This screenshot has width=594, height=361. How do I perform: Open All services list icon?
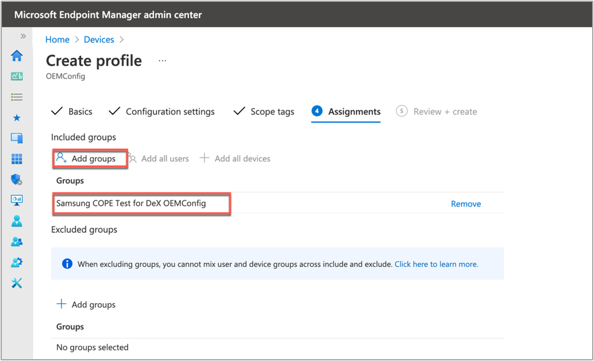click(x=17, y=97)
